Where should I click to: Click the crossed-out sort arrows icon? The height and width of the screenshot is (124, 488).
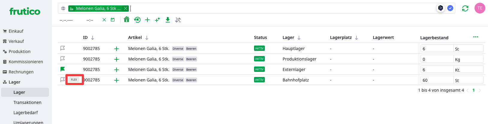pos(178,20)
